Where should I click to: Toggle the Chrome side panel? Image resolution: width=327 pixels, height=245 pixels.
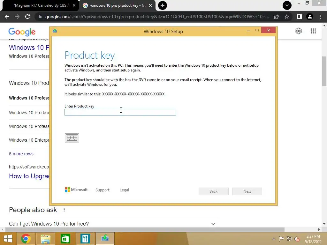click(300, 17)
